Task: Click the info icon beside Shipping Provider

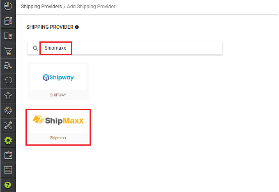Action: pos(77,27)
